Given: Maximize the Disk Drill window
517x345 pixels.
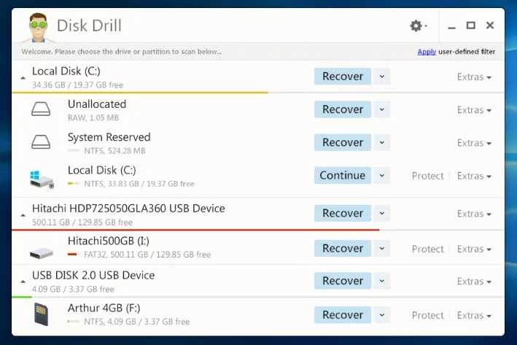Looking at the screenshot, I should pyautogui.click(x=471, y=26).
